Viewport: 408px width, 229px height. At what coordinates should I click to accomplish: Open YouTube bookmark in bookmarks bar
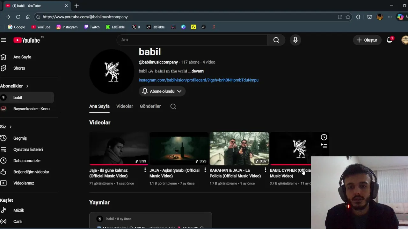[x=41, y=27]
